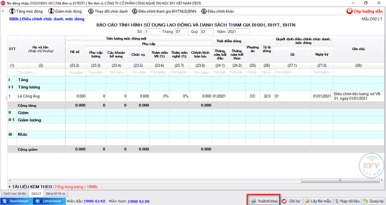
Task: Click the Lấy file mẫu button
Action: point(318,201)
